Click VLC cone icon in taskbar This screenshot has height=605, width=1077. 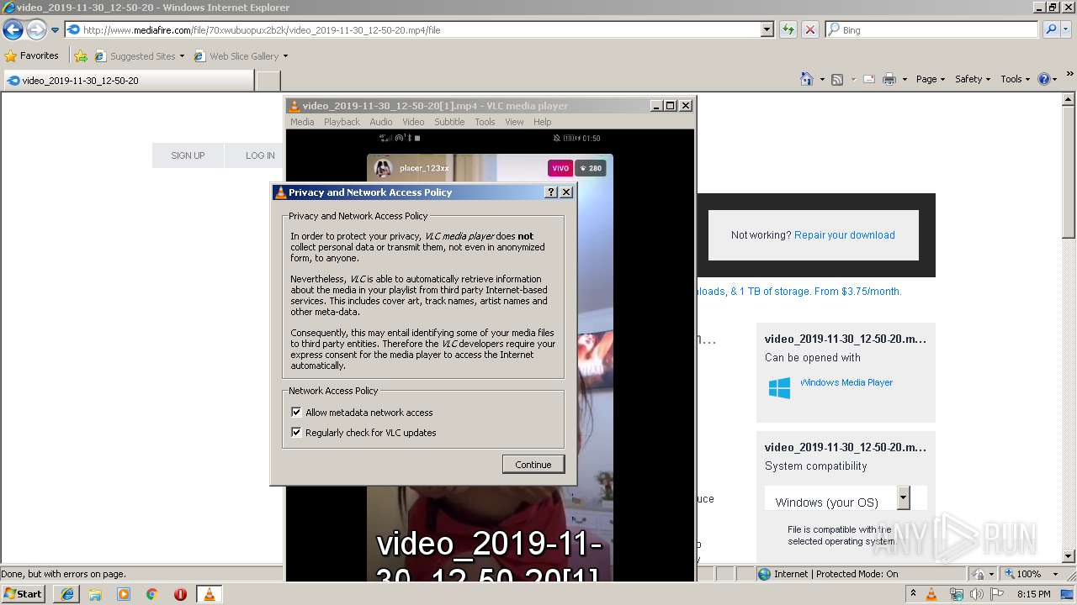209,594
